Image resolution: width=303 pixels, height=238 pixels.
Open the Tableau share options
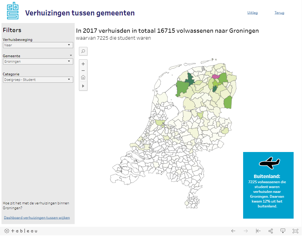coord(271,231)
